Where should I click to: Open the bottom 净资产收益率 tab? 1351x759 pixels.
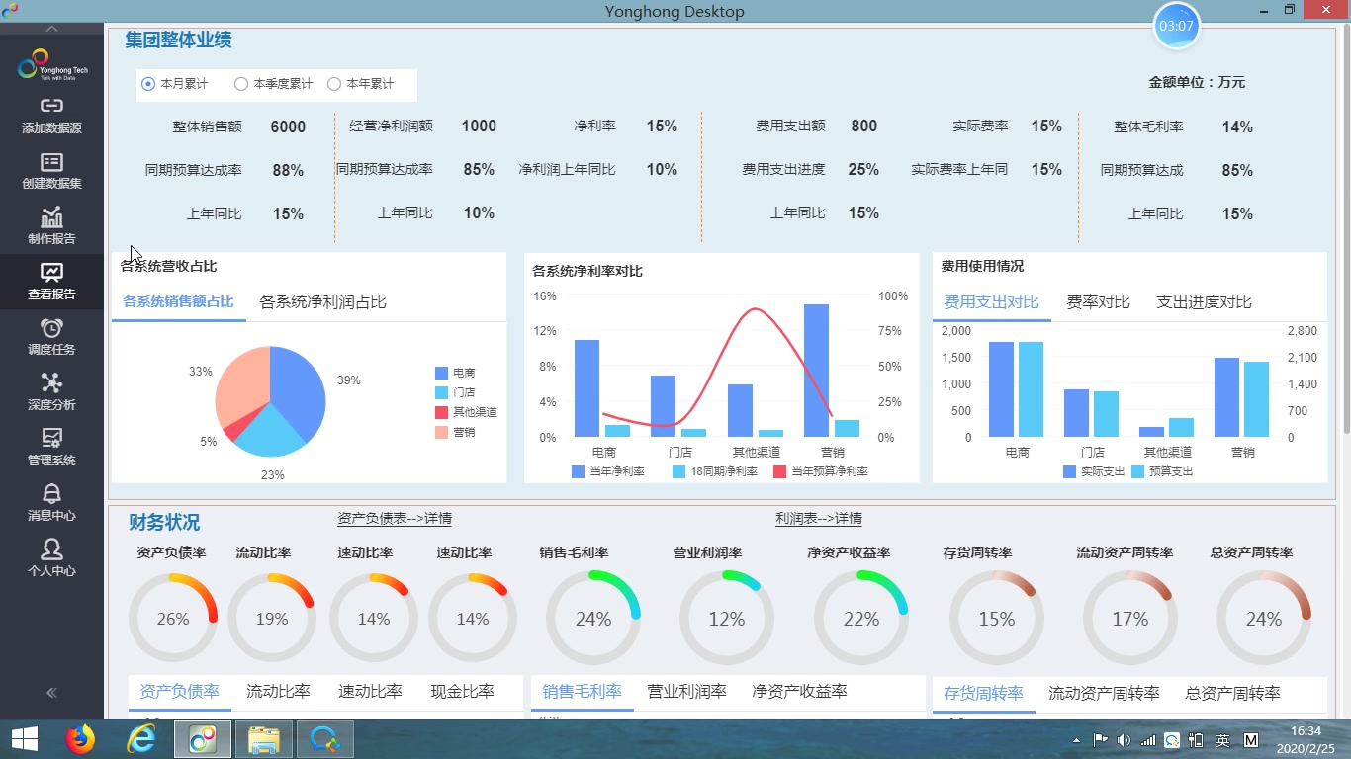799,692
